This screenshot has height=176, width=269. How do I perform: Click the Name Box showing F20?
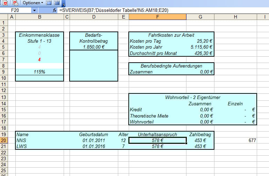pos(16,10)
